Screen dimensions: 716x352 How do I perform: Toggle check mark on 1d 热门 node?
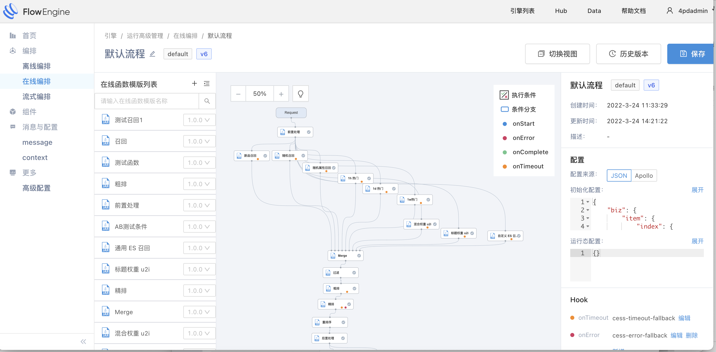(x=394, y=189)
